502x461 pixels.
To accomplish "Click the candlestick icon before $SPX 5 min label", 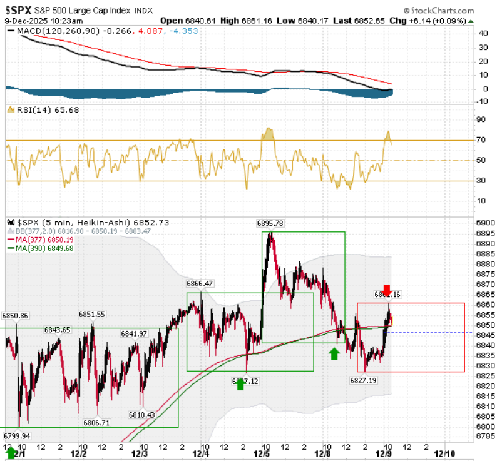I will point(11,222).
